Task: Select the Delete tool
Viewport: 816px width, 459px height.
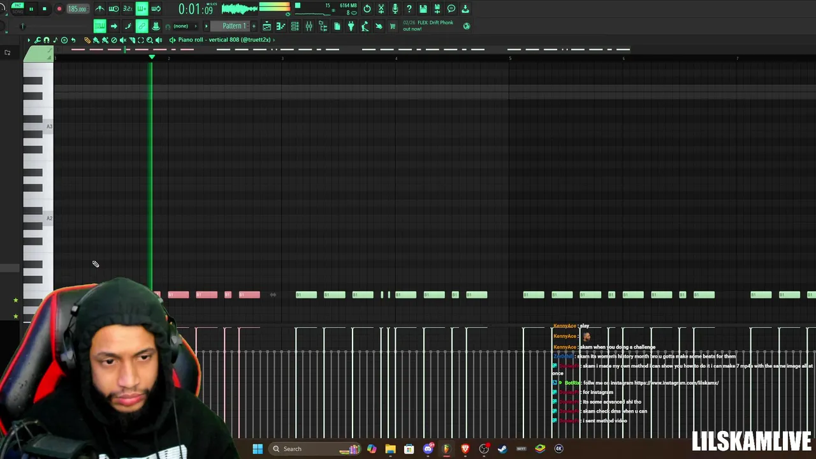Action: click(x=114, y=40)
